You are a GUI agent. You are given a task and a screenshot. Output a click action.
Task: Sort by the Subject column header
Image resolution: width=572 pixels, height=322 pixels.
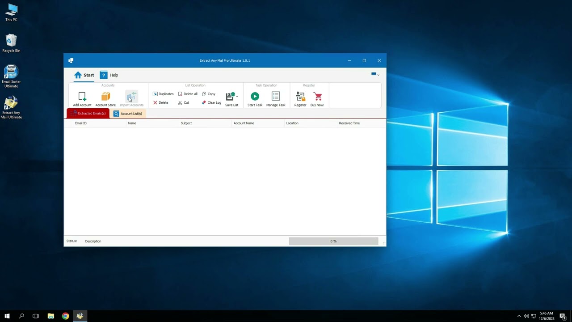(205, 123)
